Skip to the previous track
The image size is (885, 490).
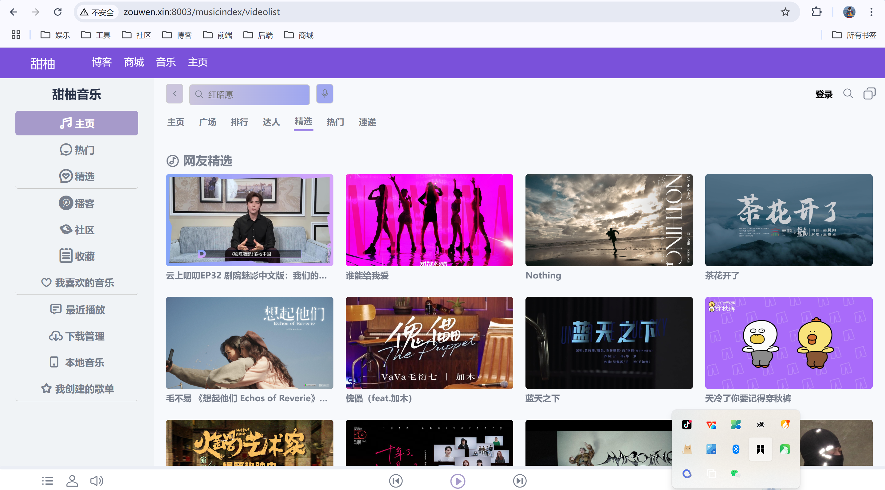click(396, 480)
